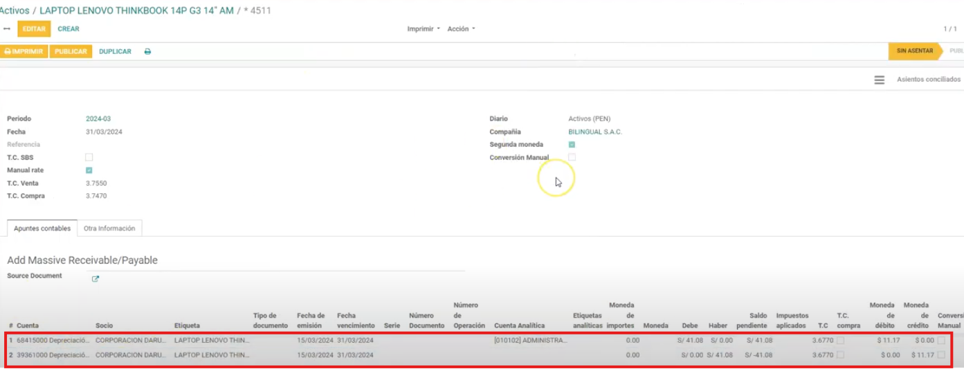The height and width of the screenshot is (369, 964).
Task: Click the hamburger icon next to Asientos conciliados
Action: [x=879, y=80]
